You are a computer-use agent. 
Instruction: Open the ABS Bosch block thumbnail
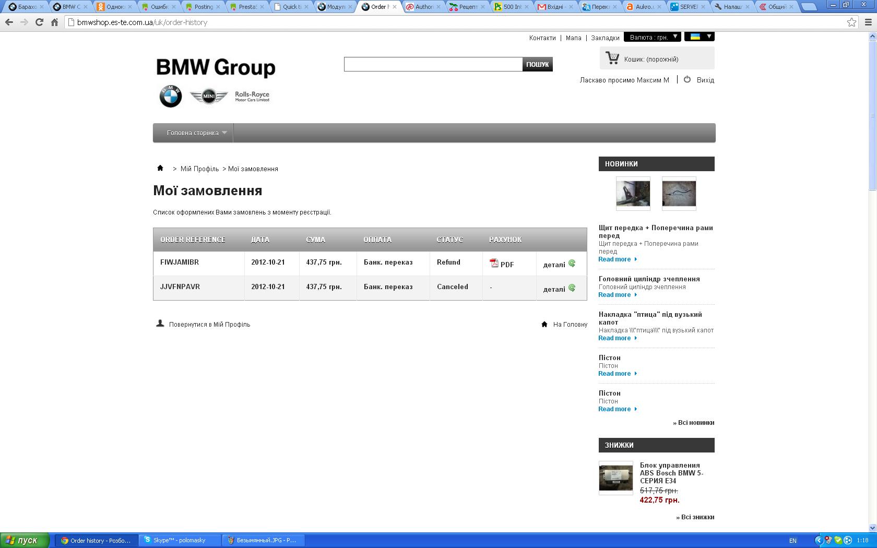point(616,478)
